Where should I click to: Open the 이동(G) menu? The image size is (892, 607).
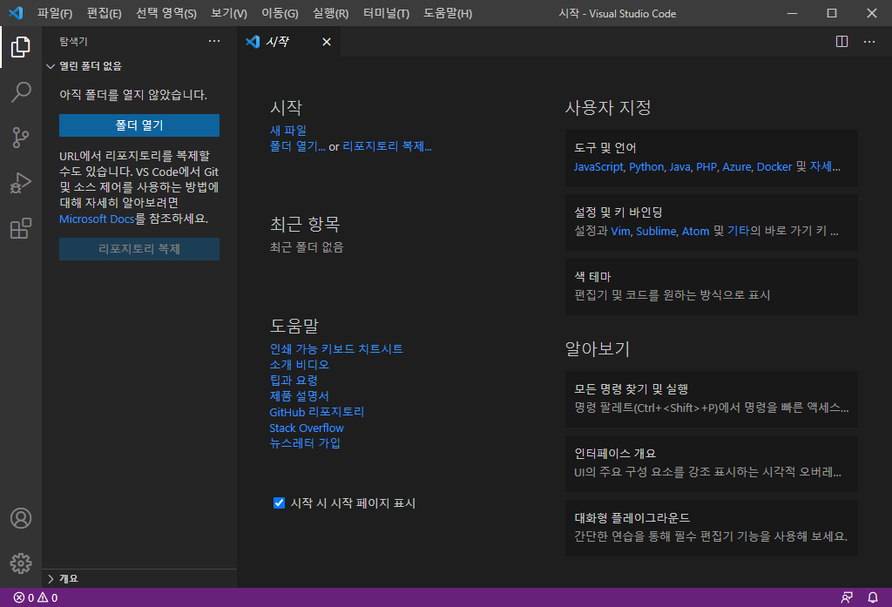[280, 13]
